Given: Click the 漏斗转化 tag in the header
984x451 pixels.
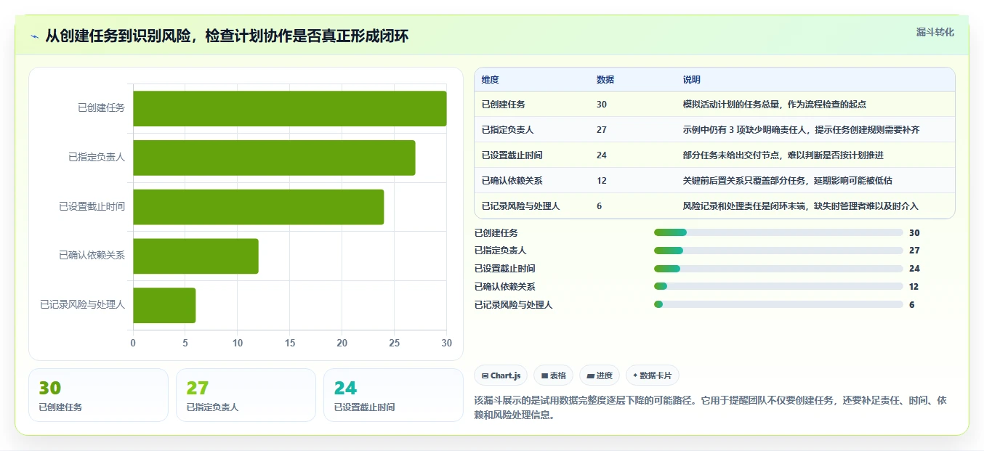Looking at the screenshot, I should point(935,33).
